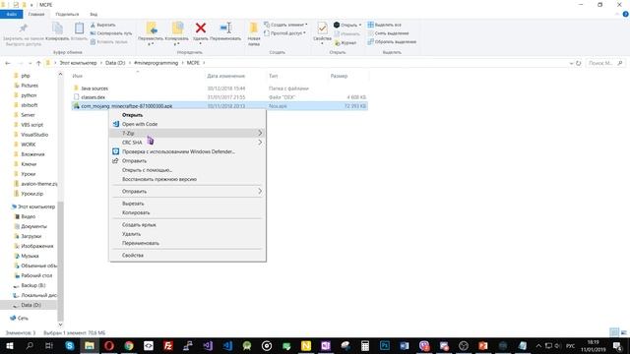Open the Easy access (Простой доступ) dropdown
630x354 pixels.
pyautogui.click(x=284, y=33)
